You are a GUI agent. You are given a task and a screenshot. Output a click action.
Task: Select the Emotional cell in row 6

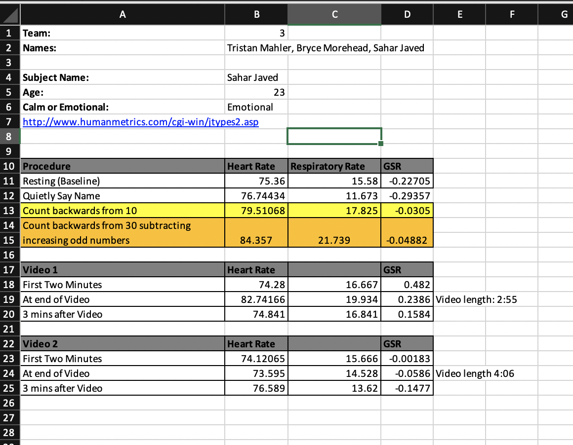point(256,107)
